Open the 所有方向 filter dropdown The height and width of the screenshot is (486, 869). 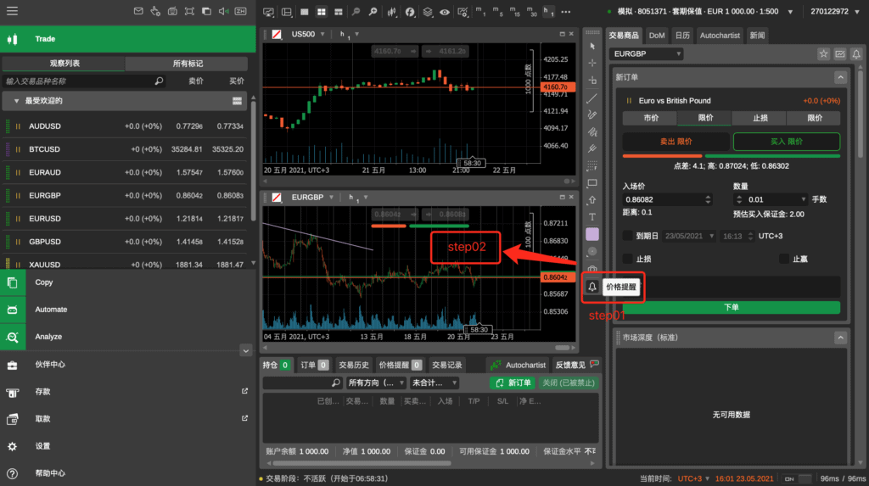click(x=376, y=383)
